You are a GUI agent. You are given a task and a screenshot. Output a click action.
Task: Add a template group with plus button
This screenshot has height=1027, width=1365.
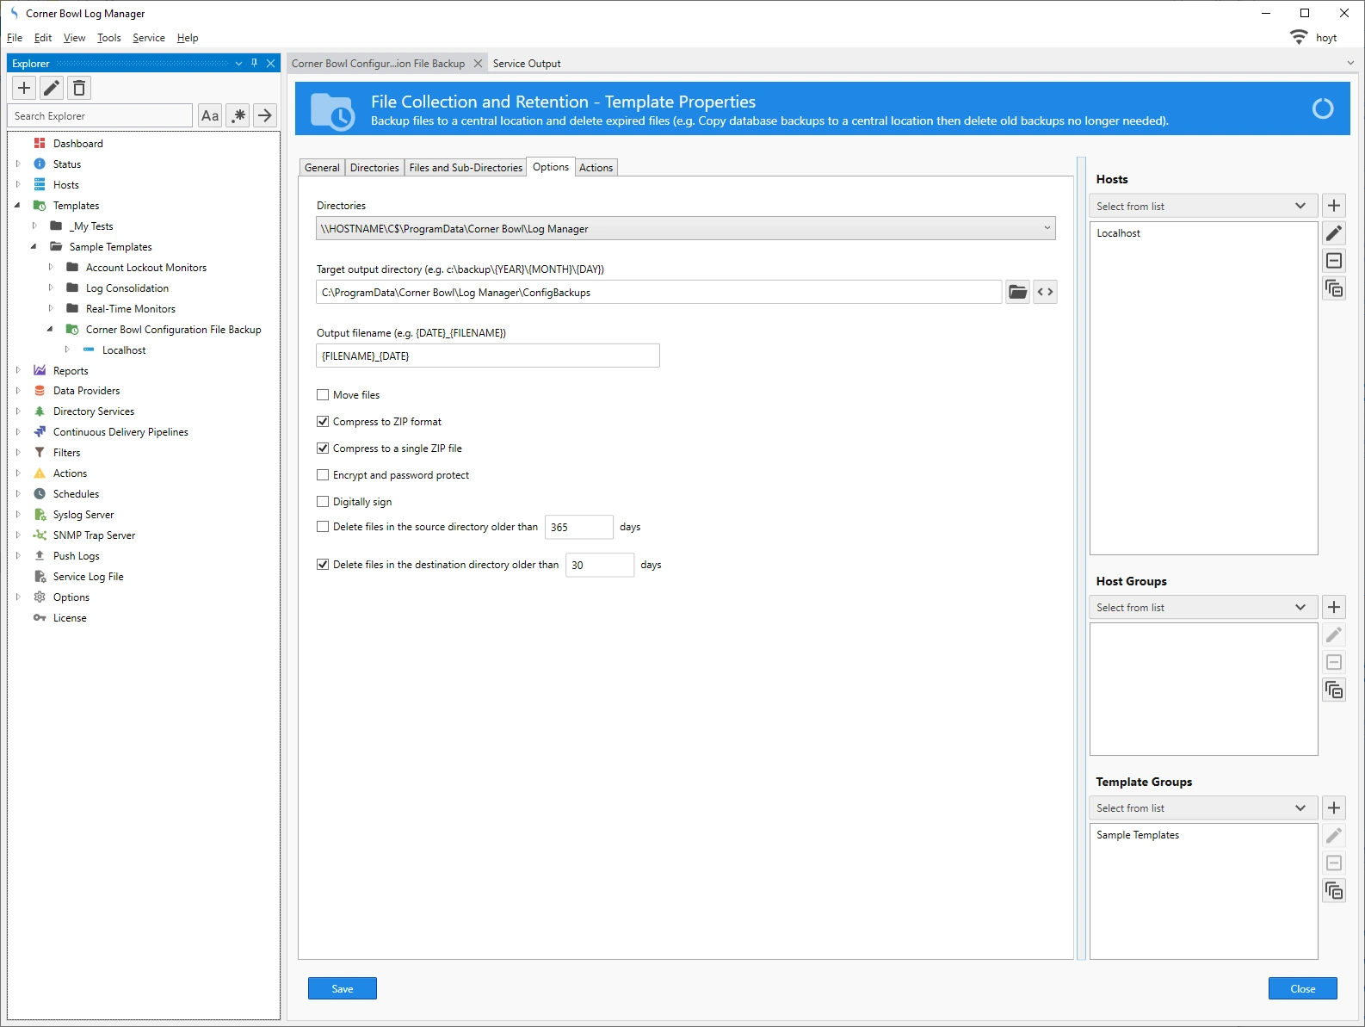[x=1334, y=807]
